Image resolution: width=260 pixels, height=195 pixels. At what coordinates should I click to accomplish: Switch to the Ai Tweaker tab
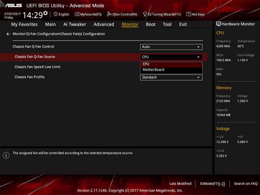coord(75,25)
